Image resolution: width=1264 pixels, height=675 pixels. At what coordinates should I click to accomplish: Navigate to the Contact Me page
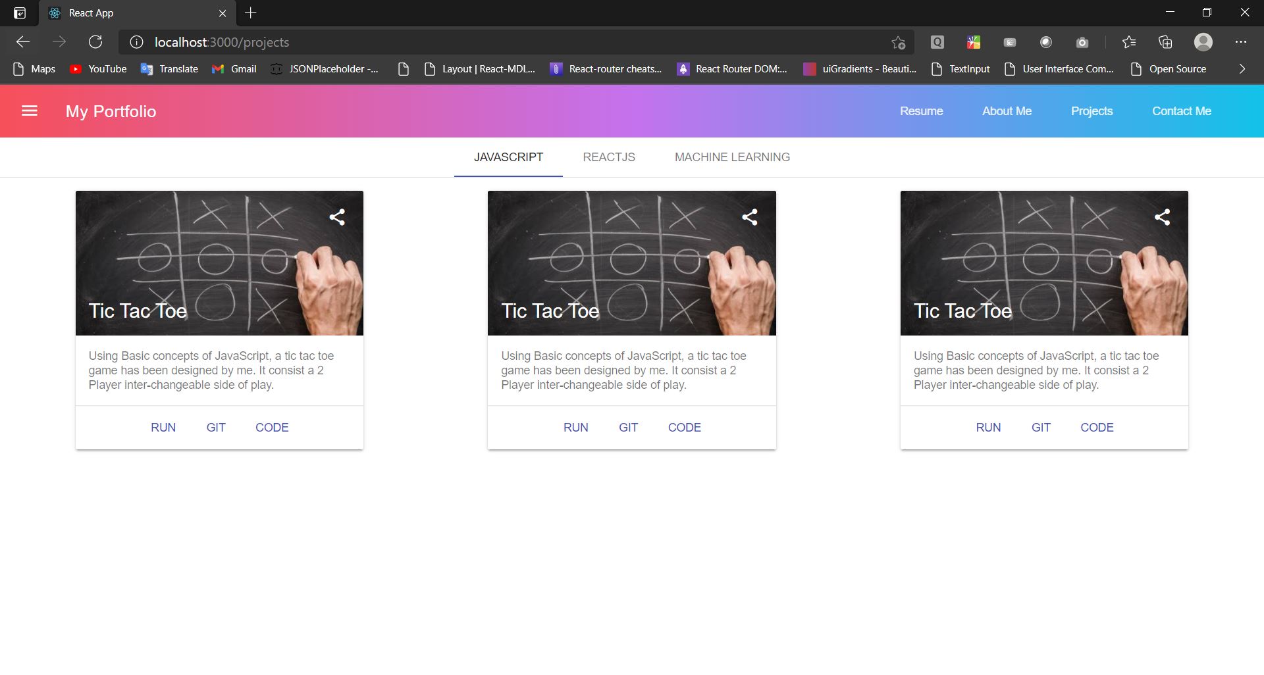pyautogui.click(x=1182, y=111)
